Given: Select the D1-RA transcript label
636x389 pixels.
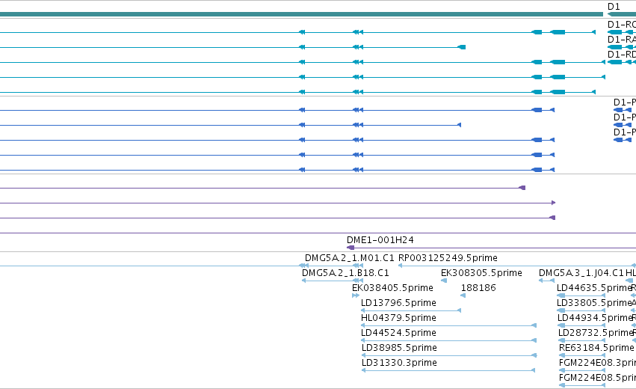Looking at the screenshot, I should coord(622,40).
